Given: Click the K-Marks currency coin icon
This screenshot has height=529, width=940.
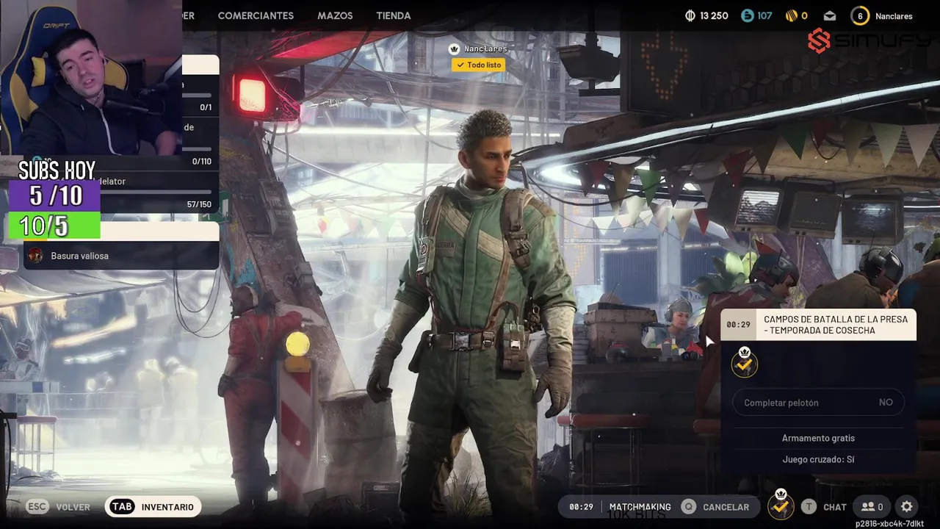Looking at the screenshot, I should pos(690,16).
